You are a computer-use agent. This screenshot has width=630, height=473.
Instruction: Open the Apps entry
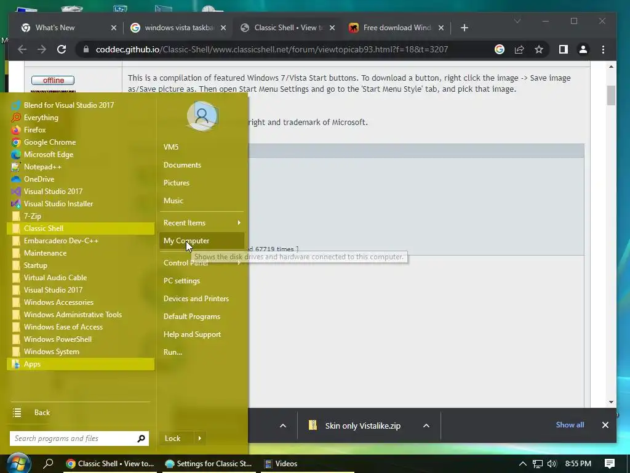click(x=81, y=364)
